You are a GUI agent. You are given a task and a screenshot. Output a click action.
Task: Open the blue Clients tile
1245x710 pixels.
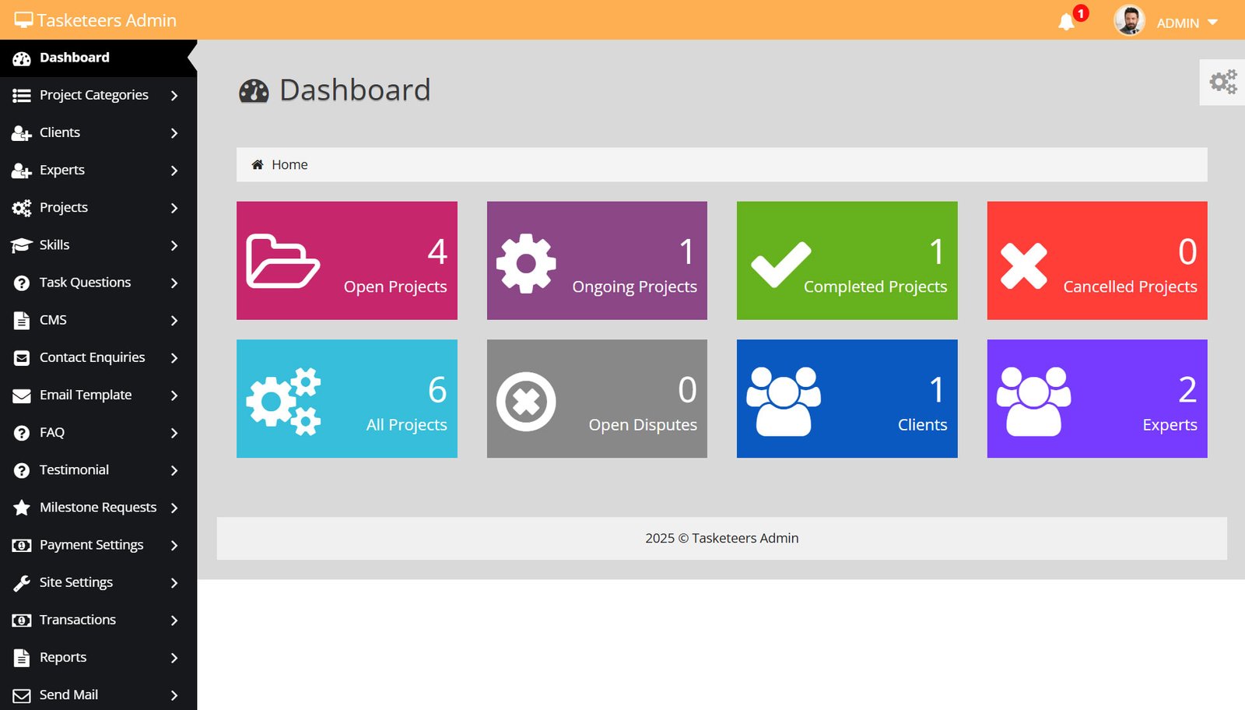(847, 399)
